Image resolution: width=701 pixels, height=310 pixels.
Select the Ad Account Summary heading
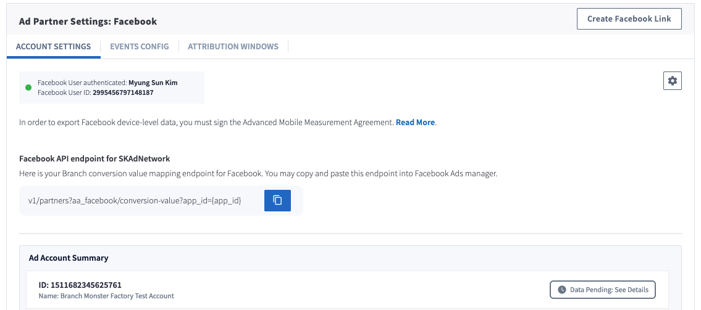[x=69, y=258]
